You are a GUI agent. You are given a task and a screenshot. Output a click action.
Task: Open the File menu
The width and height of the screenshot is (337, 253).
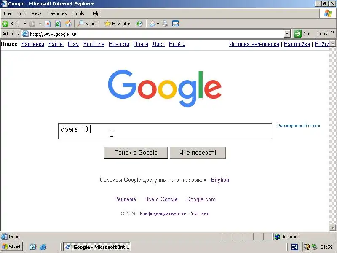point(7,13)
